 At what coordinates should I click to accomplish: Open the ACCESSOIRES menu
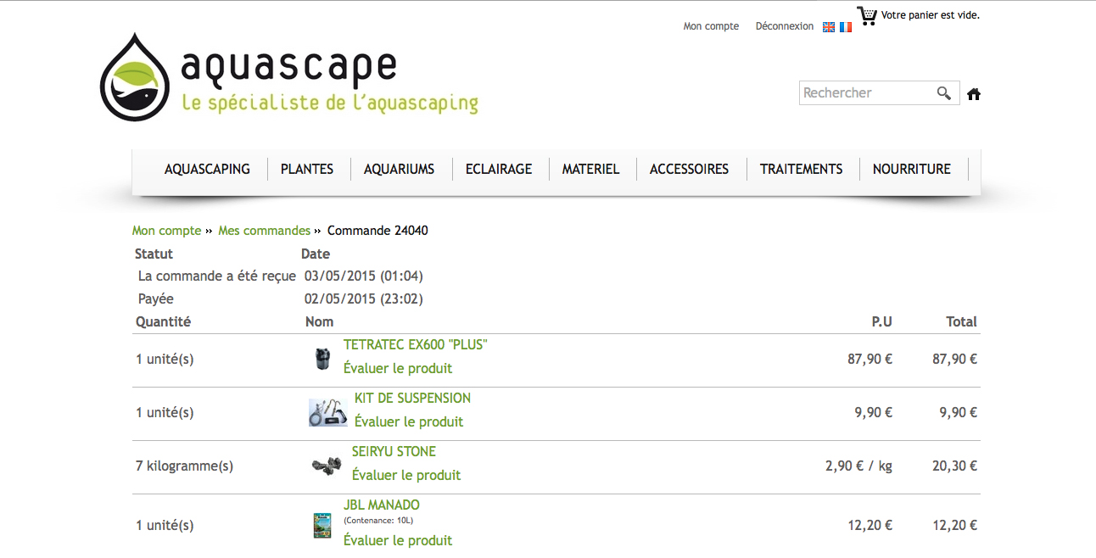[x=689, y=169]
